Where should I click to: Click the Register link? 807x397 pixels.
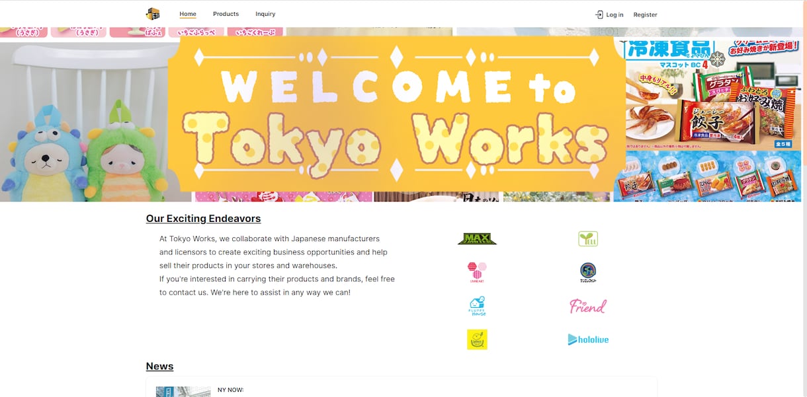click(x=645, y=15)
